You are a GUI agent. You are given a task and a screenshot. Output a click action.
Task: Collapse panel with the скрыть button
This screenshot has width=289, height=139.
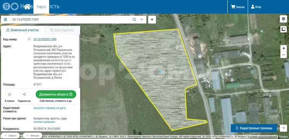(11, 136)
